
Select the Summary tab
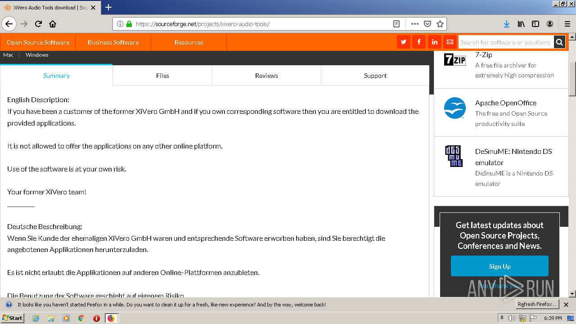pos(56,76)
